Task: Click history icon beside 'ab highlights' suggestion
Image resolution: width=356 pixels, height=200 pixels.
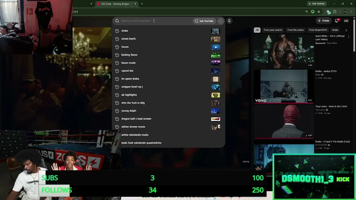Action: click(x=117, y=95)
